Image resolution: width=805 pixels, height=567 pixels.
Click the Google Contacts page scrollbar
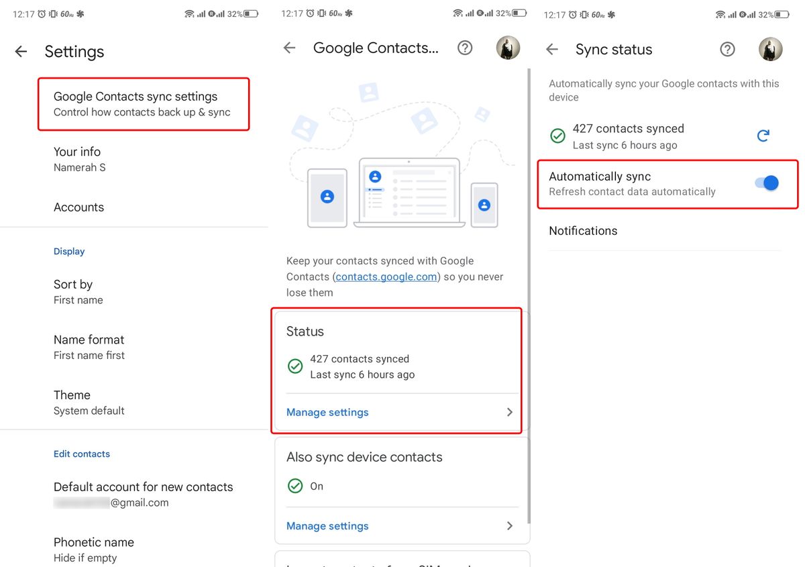[529, 295]
